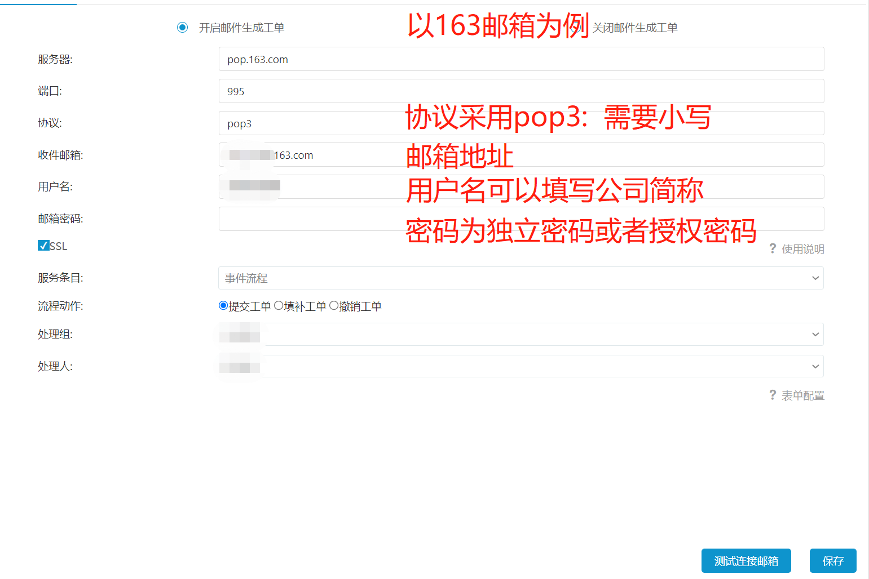Viewport: 869px width, 579px height.
Task: Expand the 服务条目 dropdown
Action: point(520,278)
